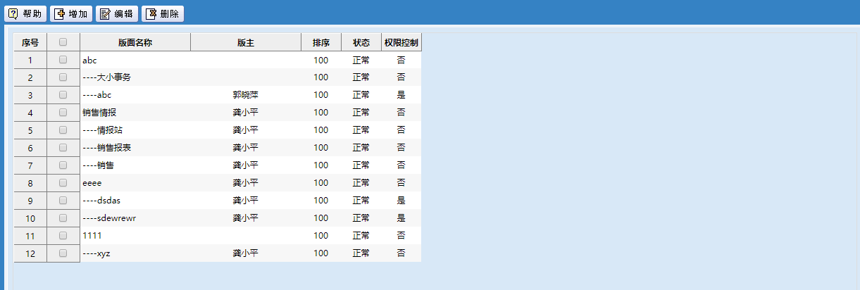
Task: Tick the checkbox for 销售情报 row
Action: coord(63,113)
